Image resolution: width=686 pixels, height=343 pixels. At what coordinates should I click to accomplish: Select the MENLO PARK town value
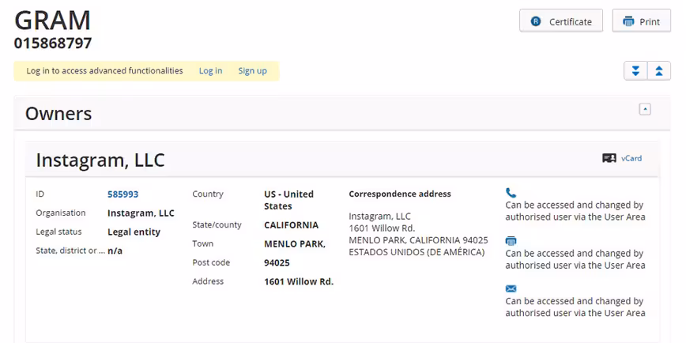coord(295,244)
